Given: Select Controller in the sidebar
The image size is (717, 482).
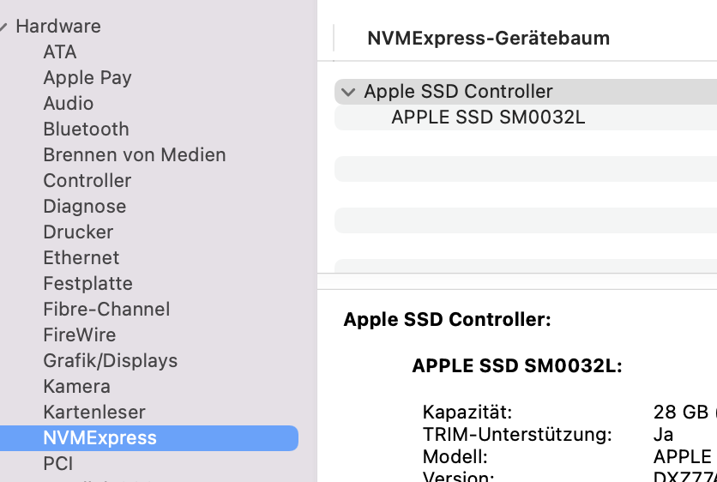Looking at the screenshot, I should [x=87, y=181].
